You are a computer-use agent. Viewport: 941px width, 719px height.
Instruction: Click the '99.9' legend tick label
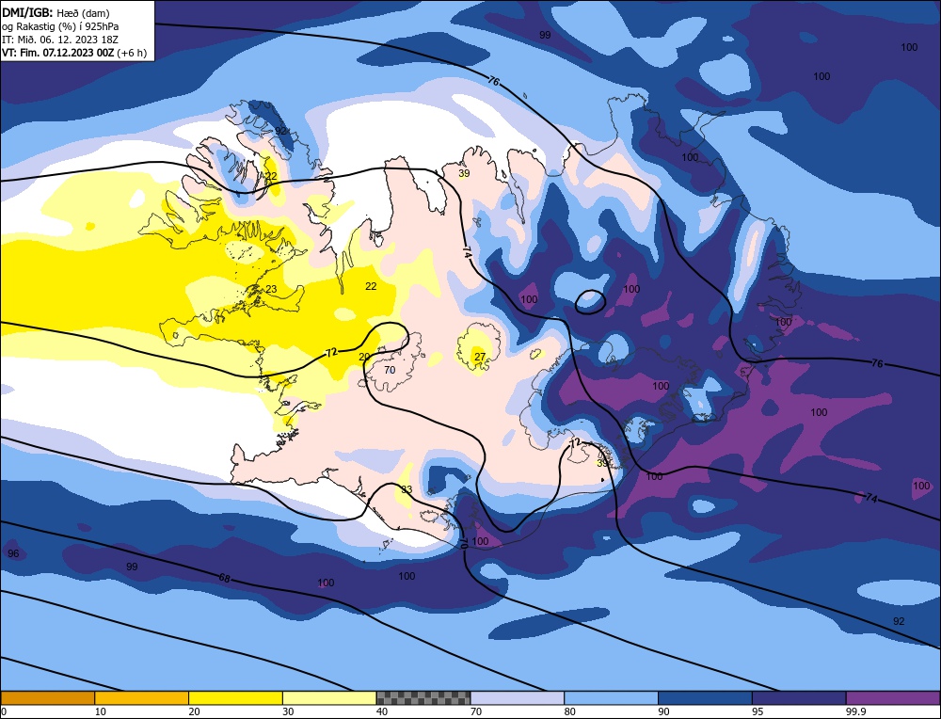point(855,711)
